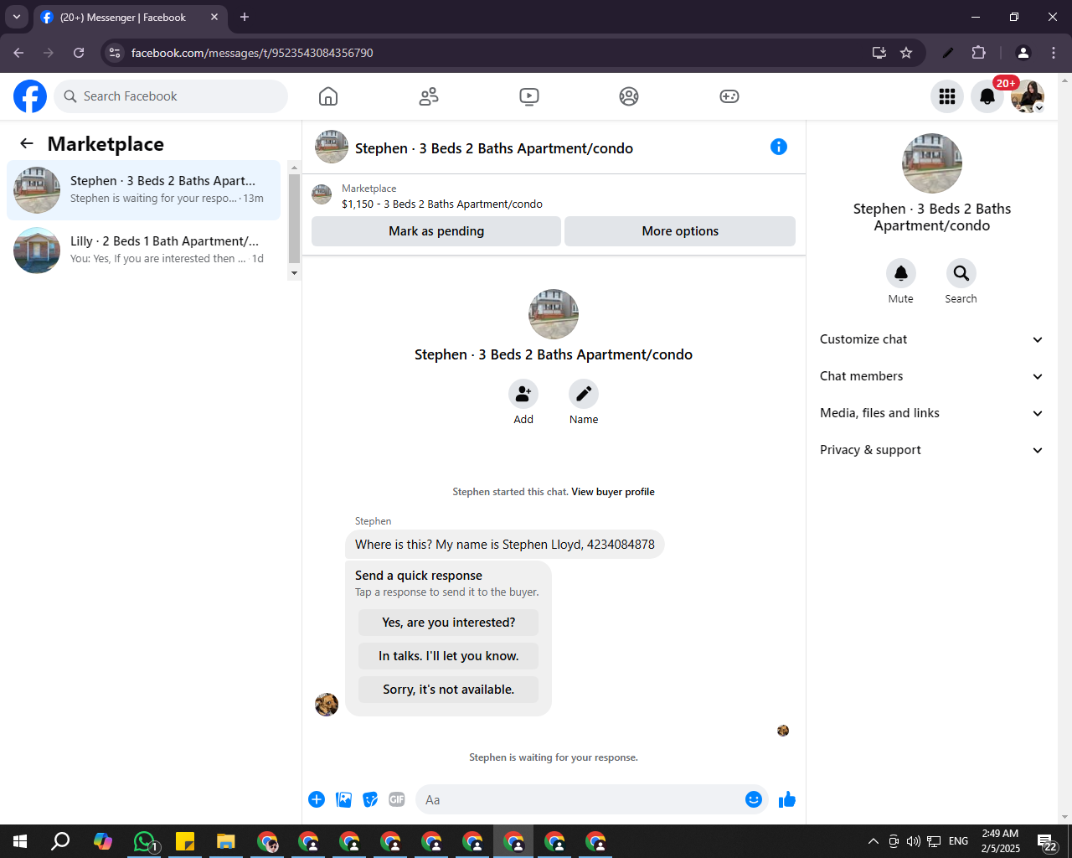
Task: Open File Explorer from the taskbar
Action: pyautogui.click(x=226, y=841)
